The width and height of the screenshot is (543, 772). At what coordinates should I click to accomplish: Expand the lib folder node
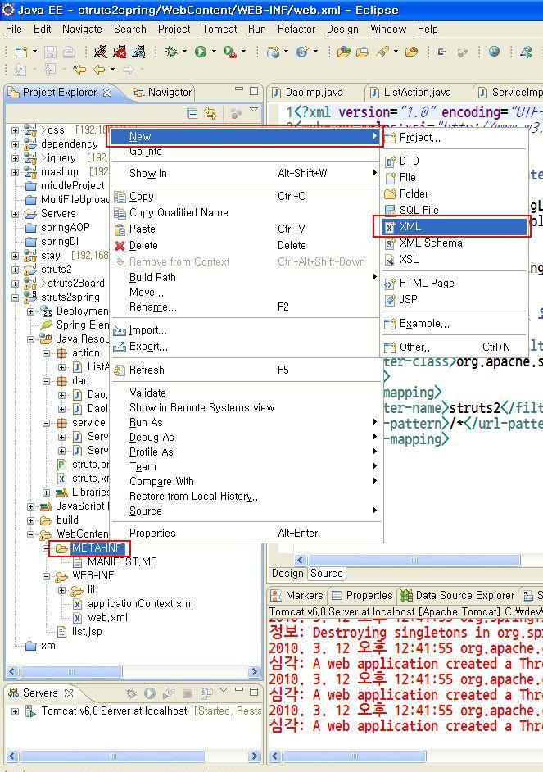pos(61,590)
